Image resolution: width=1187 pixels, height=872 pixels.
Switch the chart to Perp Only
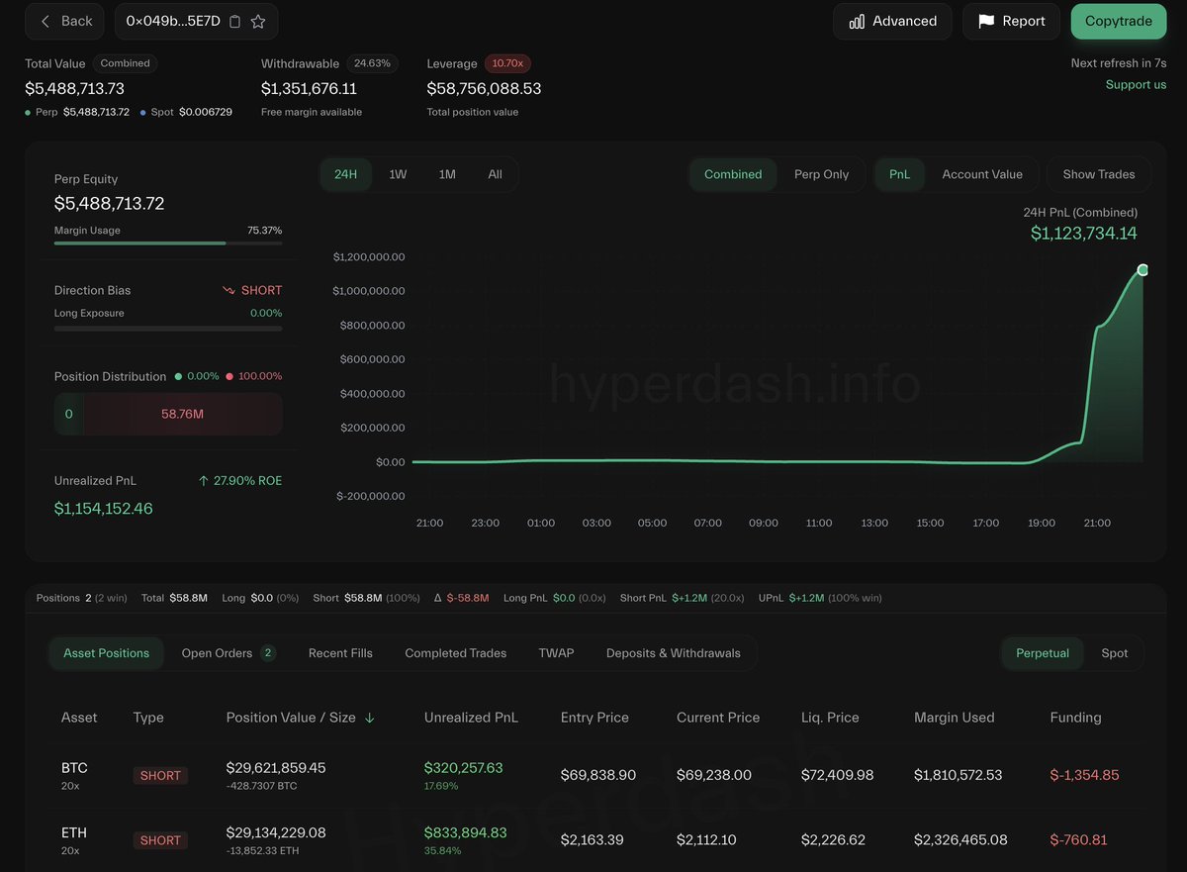click(823, 173)
